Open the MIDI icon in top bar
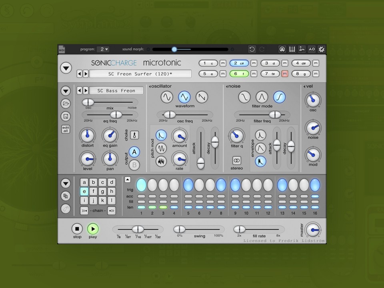Viewport: 384px width, 288px height. pyautogui.click(x=62, y=49)
